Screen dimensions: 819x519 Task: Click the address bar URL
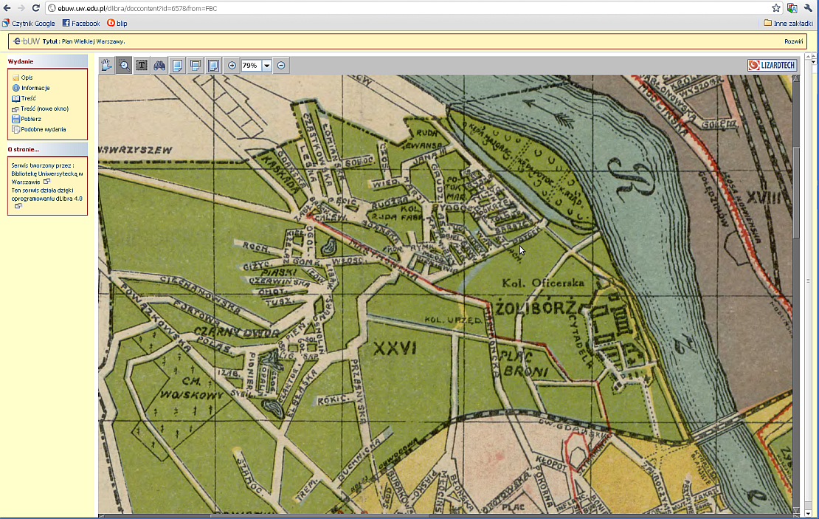pyautogui.click(x=137, y=8)
